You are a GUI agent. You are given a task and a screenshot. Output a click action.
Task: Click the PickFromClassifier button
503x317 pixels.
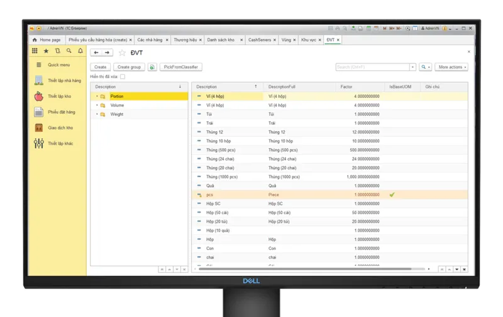pos(181,67)
